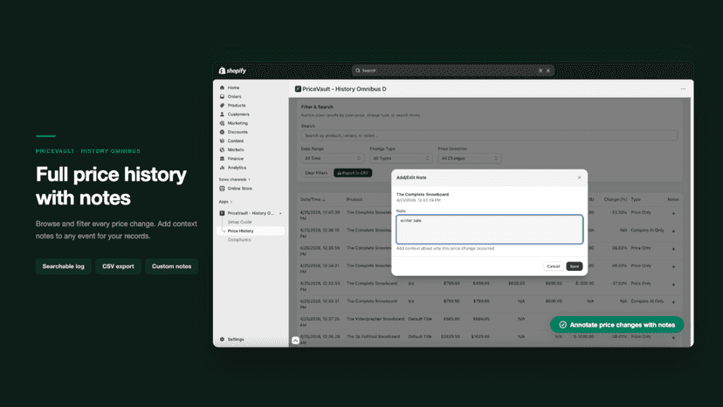Open Analytics via its bar chart icon

pyautogui.click(x=223, y=168)
